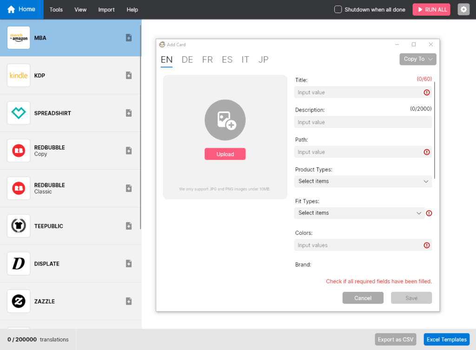Image resolution: width=476 pixels, height=350 pixels.
Task: Select the Redbubble Classic logo
Action: [19, 188]
